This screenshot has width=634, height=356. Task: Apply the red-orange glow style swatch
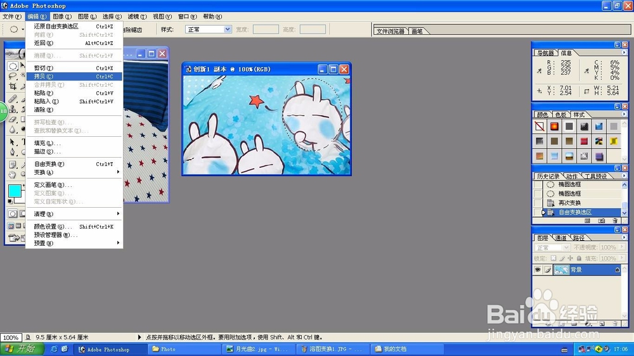(x=554, y=127)
